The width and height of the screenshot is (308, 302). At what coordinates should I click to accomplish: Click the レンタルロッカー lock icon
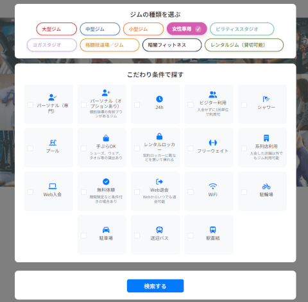coord(159,136)
